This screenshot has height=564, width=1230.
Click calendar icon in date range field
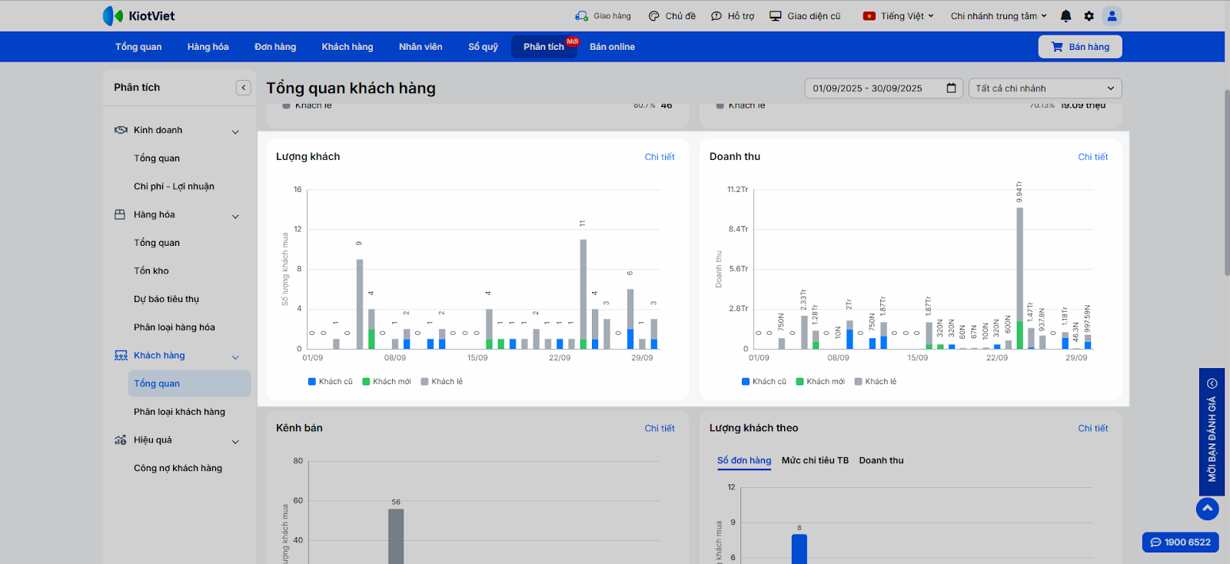coord(951,88)
